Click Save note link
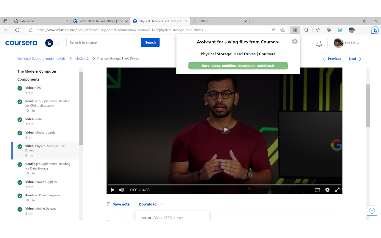 [118, 204]
